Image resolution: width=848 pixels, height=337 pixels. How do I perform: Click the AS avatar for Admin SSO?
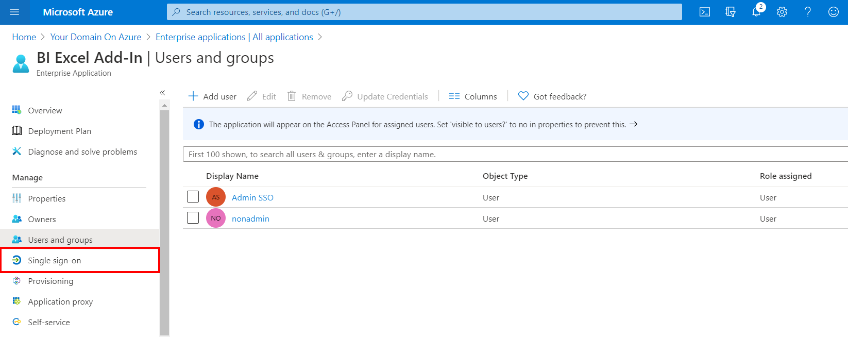216,197
